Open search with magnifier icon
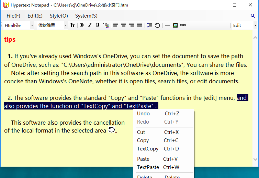Image resolution: width=259 pixels, height=178 pixels. 253,16
